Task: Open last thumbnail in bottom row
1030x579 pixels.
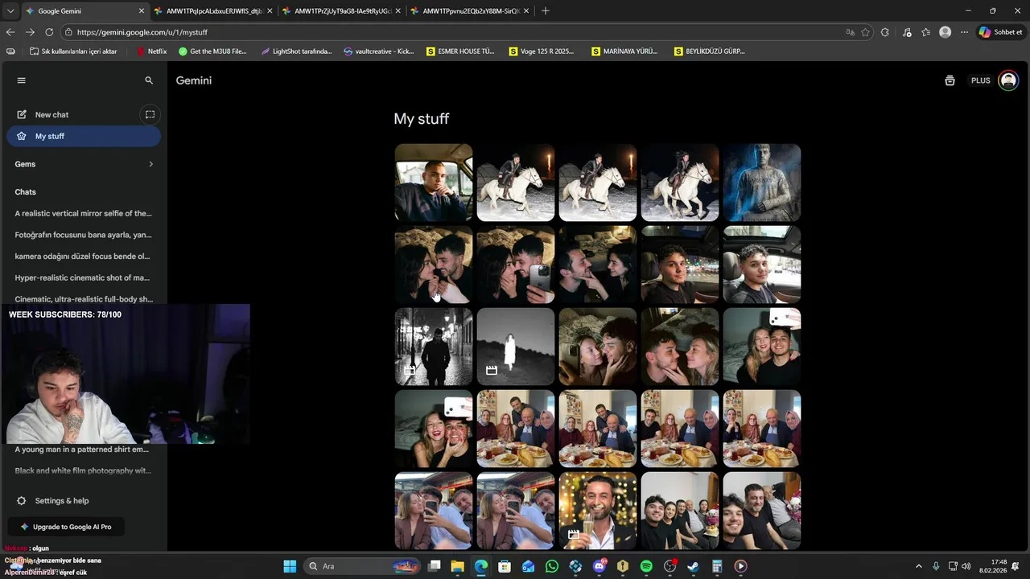Action: (762, 511)
